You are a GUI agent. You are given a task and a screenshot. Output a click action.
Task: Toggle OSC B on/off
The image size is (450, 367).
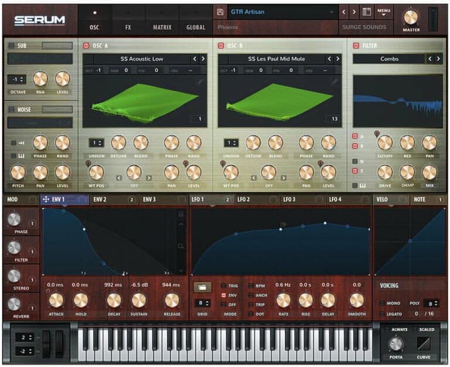221,45
